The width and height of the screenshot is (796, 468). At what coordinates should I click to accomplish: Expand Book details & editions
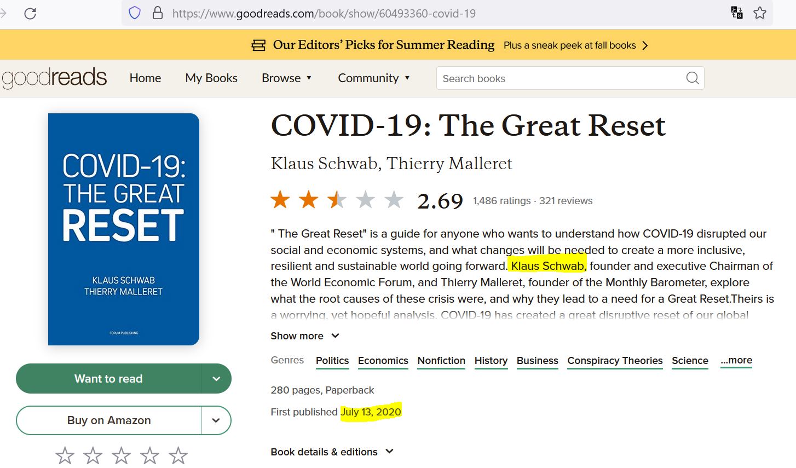pyautogui.click(x=332, y=452)
